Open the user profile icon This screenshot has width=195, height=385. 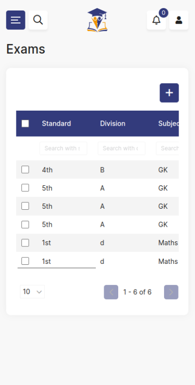(179, 20)
